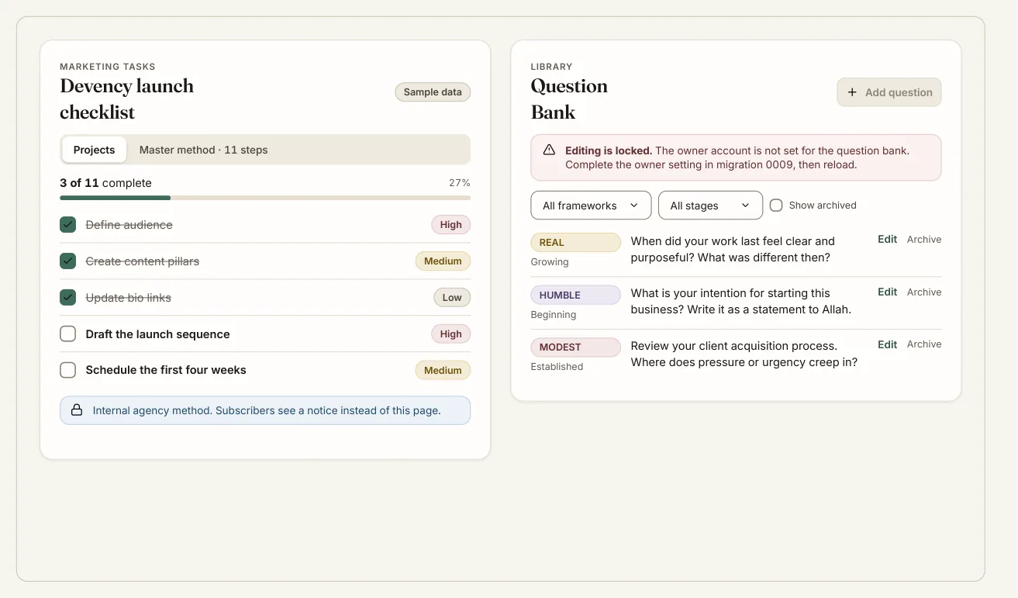Click the warning triangle icon in locked alert
1018x598 pixels.
pos(549,150)
